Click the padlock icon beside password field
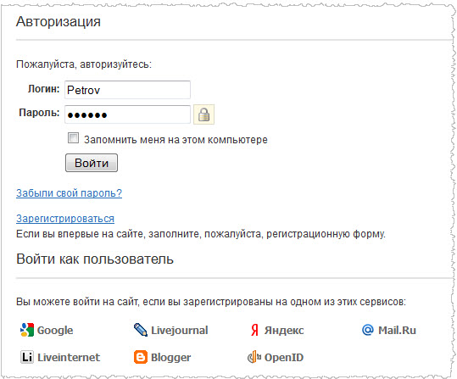The width and height of the screenshot is (457, 379). [203, 114]
